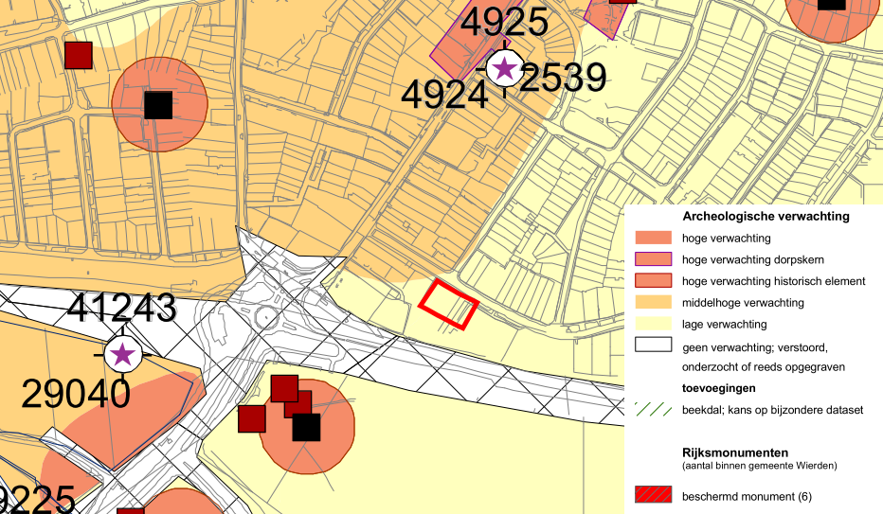Click the red-bordered 'historisch element' legend swatch

(653, 280)
